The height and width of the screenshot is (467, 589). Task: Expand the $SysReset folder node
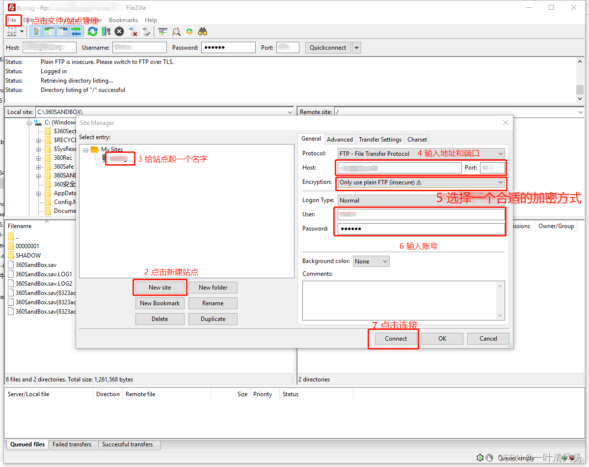(x=38, y=149)
